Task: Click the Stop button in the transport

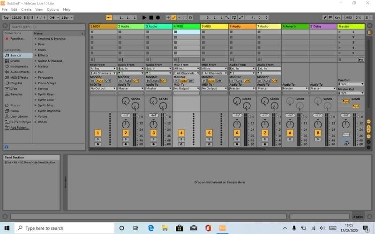Action: [151, 18]
